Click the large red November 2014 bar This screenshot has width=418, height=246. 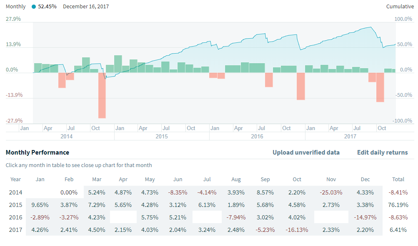(x=102, y=95)
